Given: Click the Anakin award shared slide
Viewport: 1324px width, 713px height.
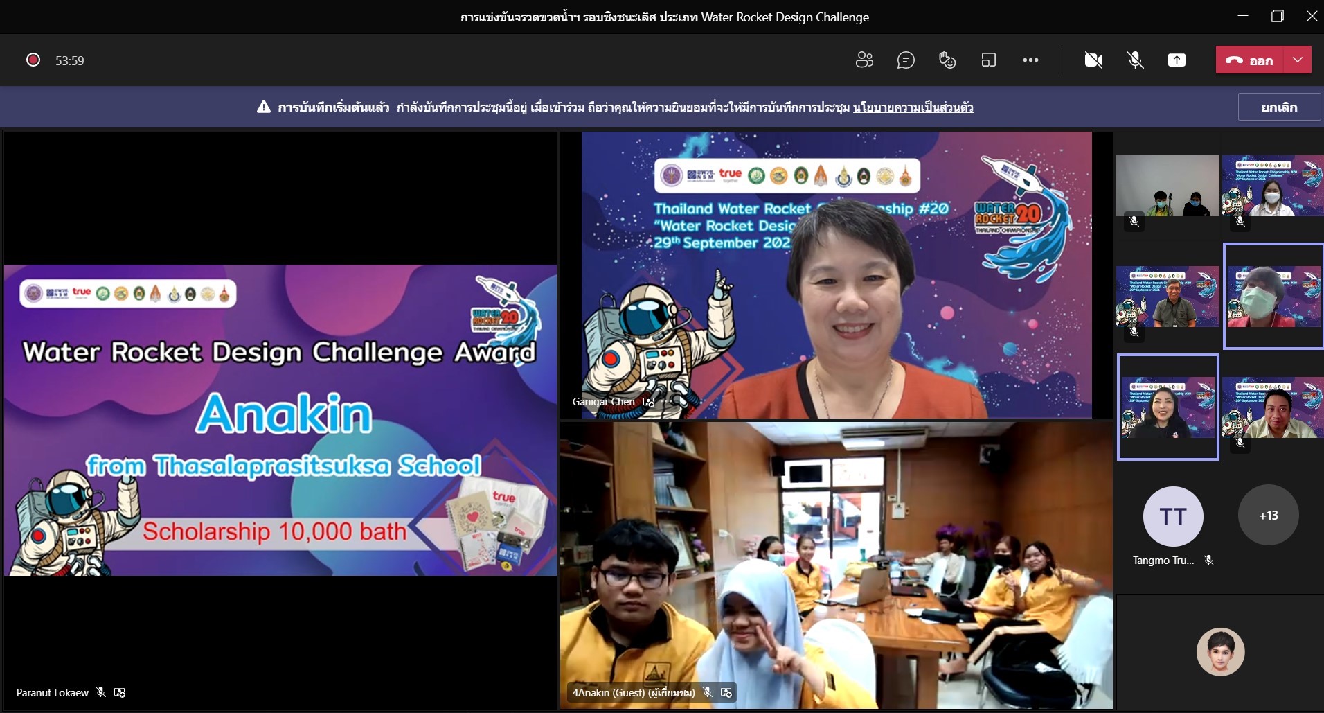Looking at the screenshot, I should (x=280, y=420).
